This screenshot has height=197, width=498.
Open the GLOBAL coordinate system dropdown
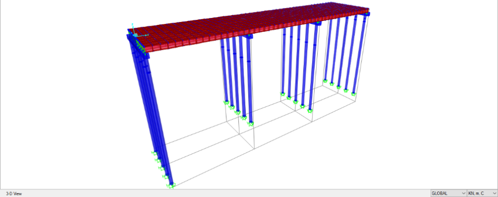coord(448,193)
